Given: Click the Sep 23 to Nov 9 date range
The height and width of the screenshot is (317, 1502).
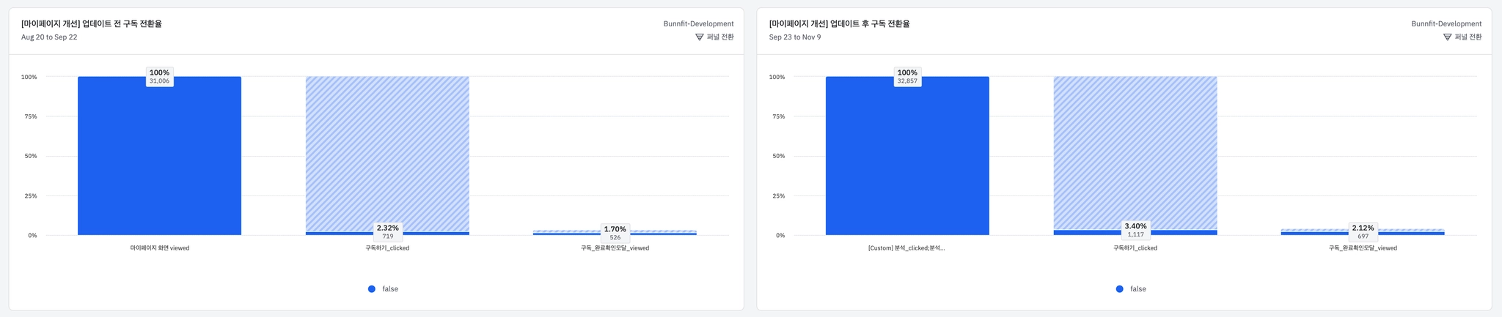Looking at the screenshot, I should coord(795,37).
